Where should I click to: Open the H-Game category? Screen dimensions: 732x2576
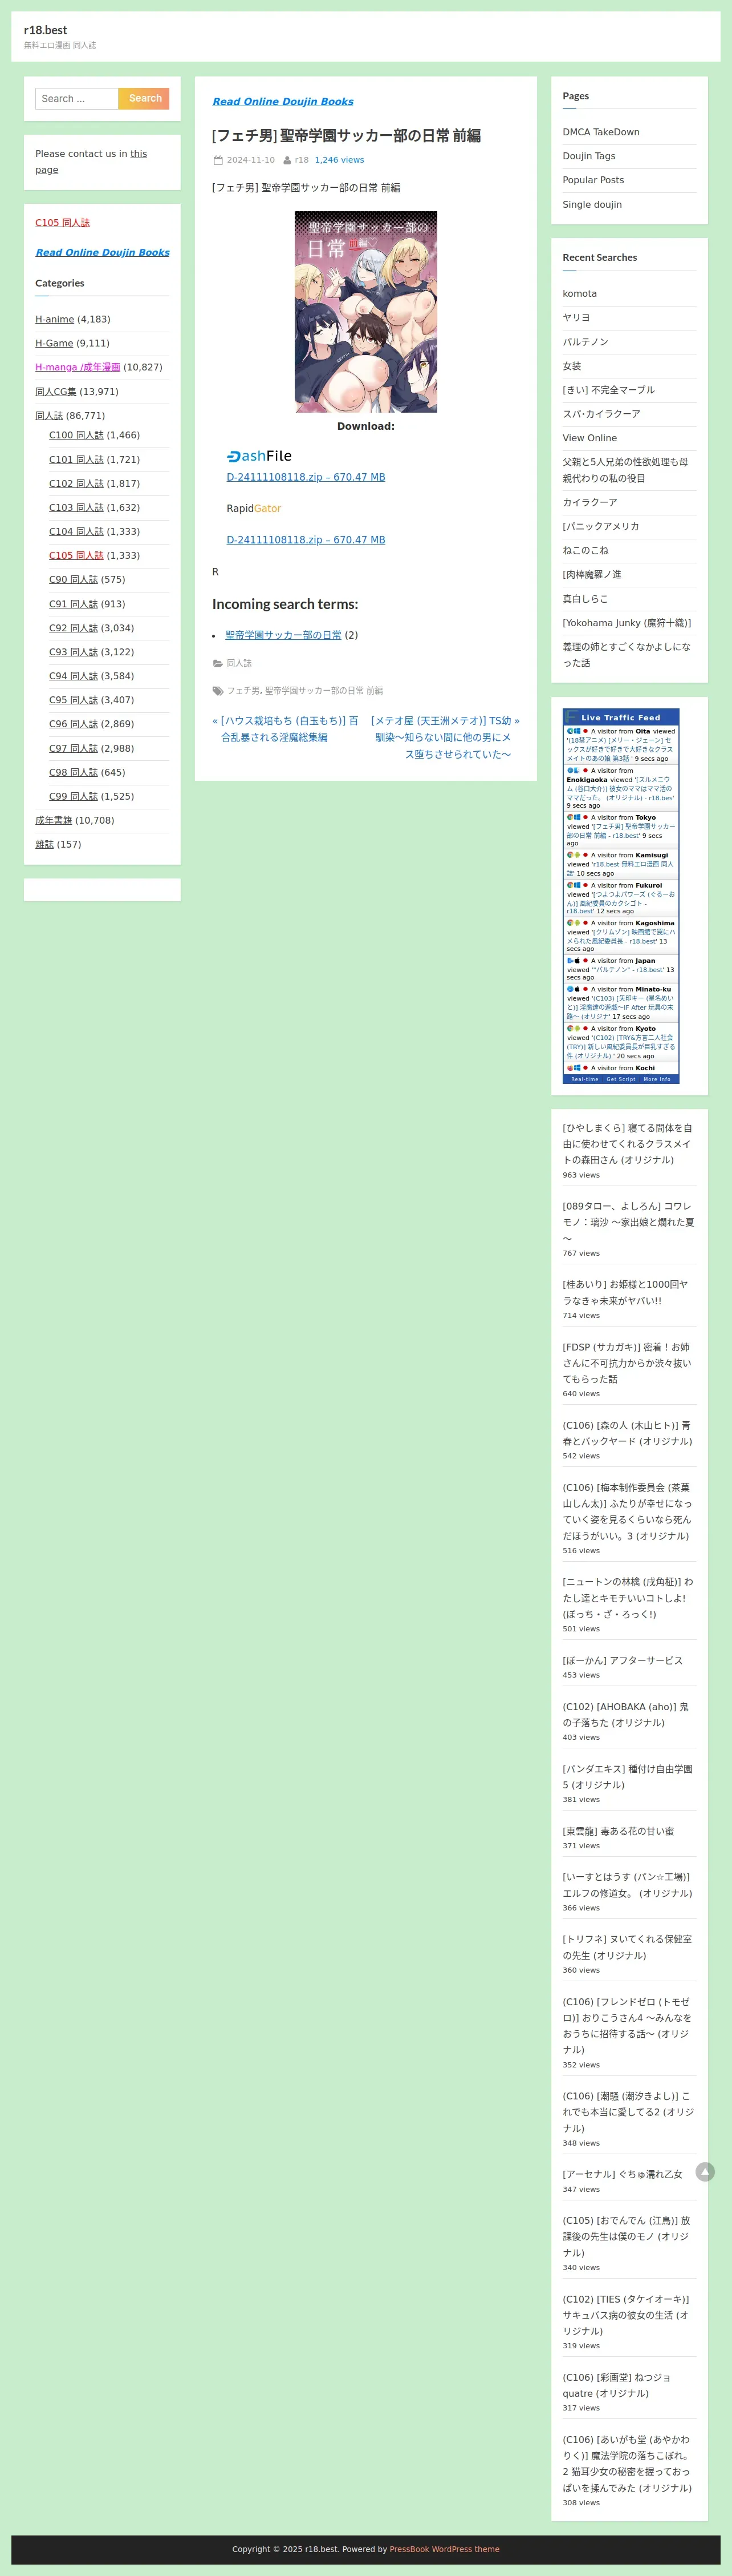(x=55, y=343)
